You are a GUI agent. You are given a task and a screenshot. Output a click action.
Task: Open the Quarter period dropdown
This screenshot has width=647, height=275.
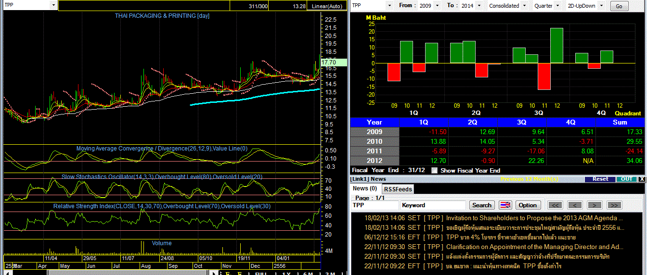(557, 6)
